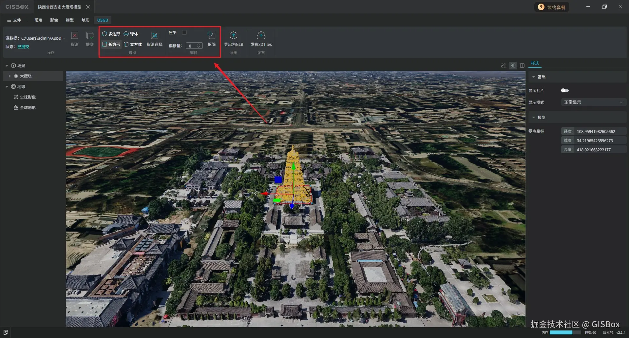Screen dimensions: 629x338
Task: Click the 版本号 v2.1.4 text
Action: point(614,332)
